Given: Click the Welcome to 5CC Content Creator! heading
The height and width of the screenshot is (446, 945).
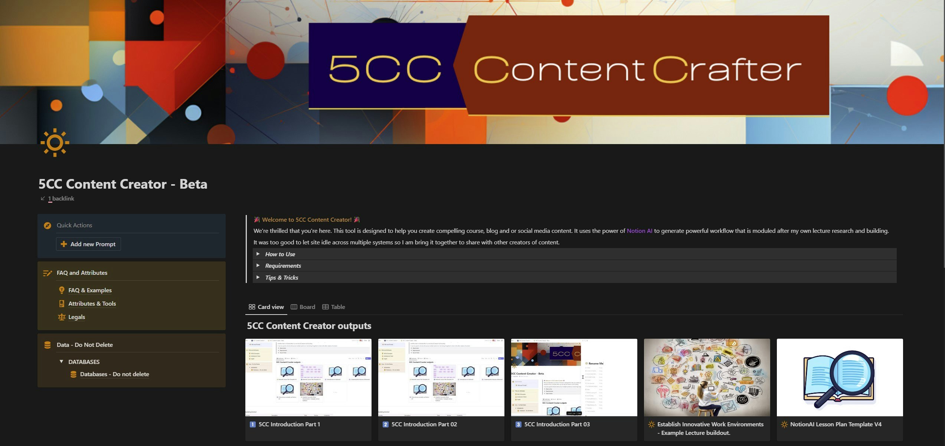Looking at the screenshot, I should pos(307,220).
